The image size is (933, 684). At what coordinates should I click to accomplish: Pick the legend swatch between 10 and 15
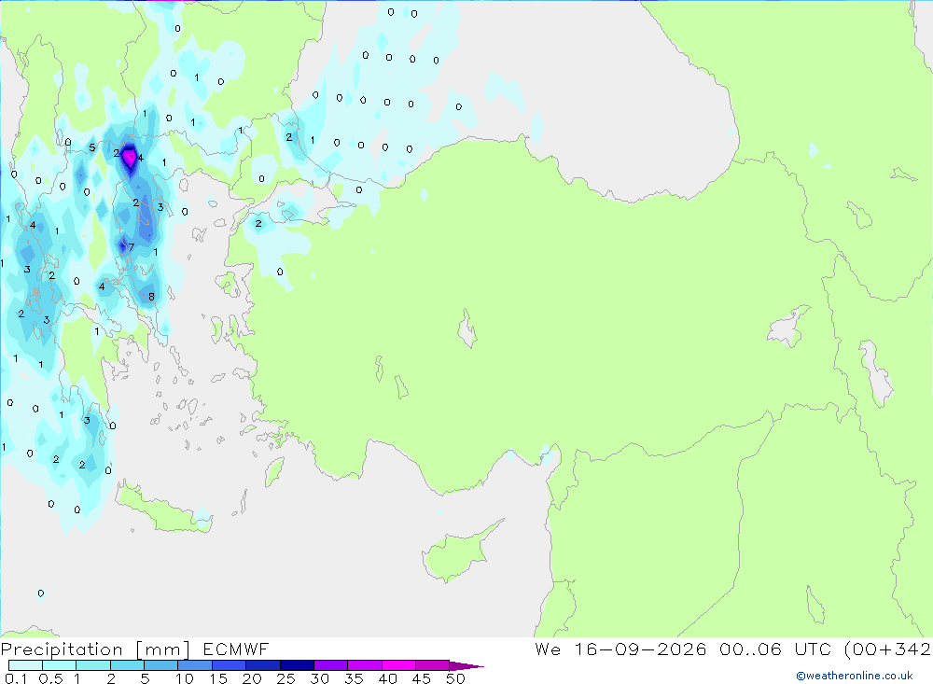[195, 665]
